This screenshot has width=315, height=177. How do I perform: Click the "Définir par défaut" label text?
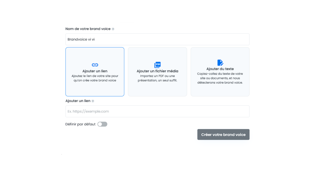point(80,124)
